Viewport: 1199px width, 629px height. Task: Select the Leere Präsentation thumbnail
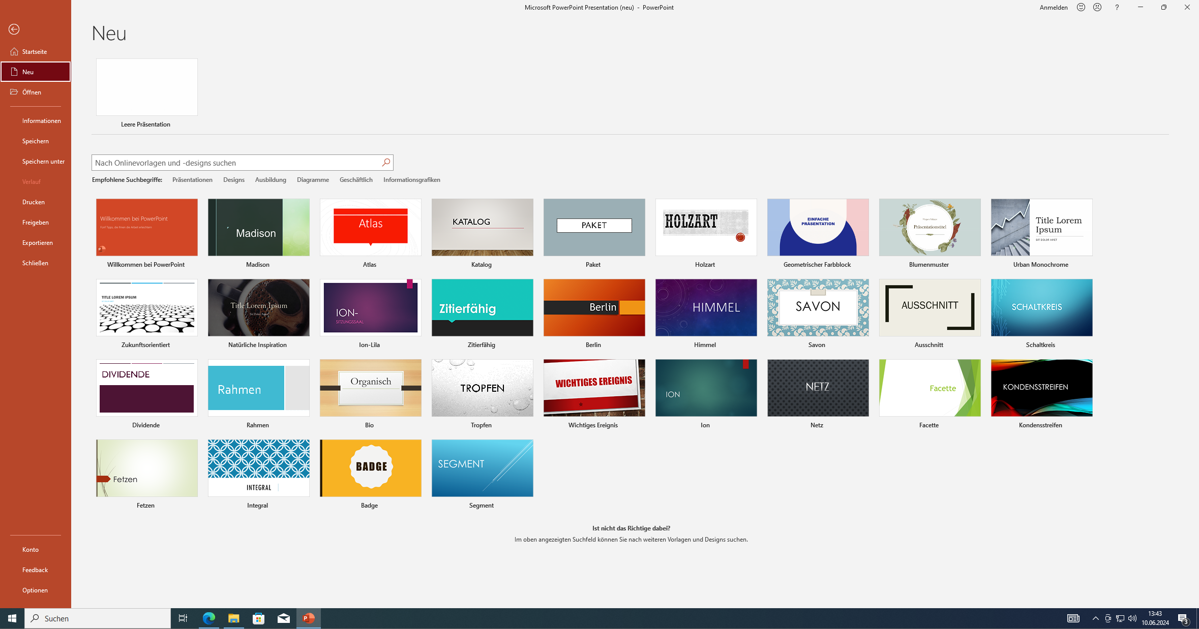click(147, 87)
